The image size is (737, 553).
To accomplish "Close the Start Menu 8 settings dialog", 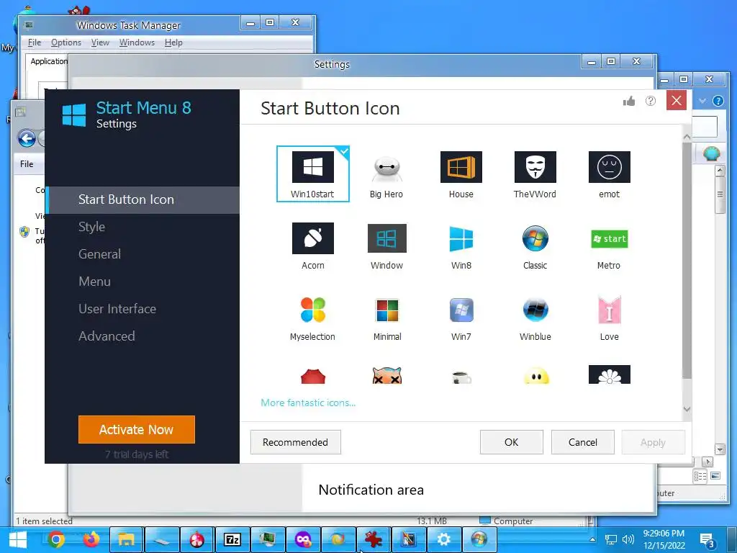I will point(677,100).
